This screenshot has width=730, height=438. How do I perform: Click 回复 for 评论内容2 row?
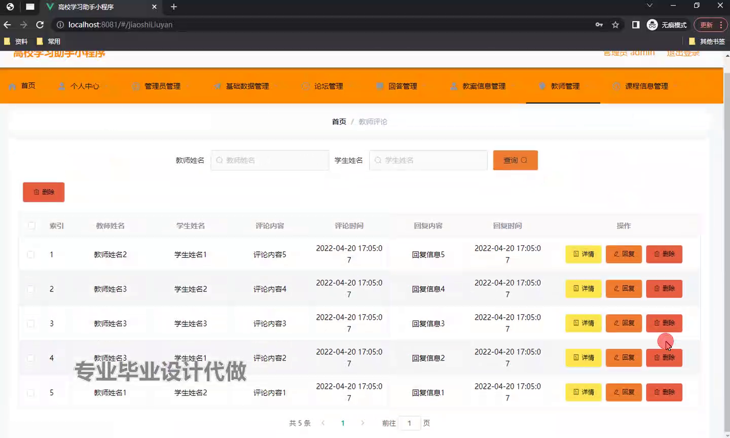click(x=624, y=357)
